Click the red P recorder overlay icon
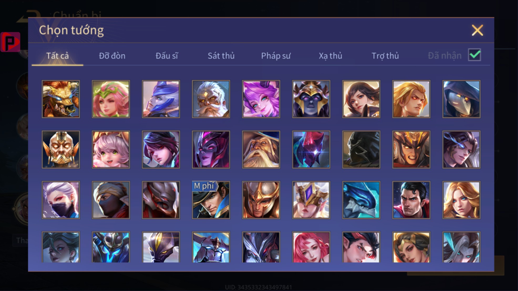Image resolution: width=518 pixels, height=291 pixels. tap(11, 42)
